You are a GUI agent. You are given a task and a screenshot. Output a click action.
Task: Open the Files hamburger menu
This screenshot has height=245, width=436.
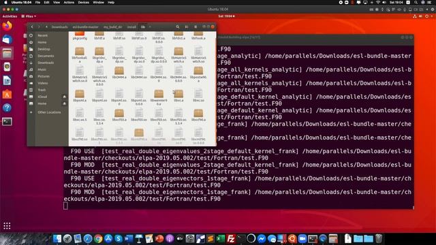tap(196, 27)
